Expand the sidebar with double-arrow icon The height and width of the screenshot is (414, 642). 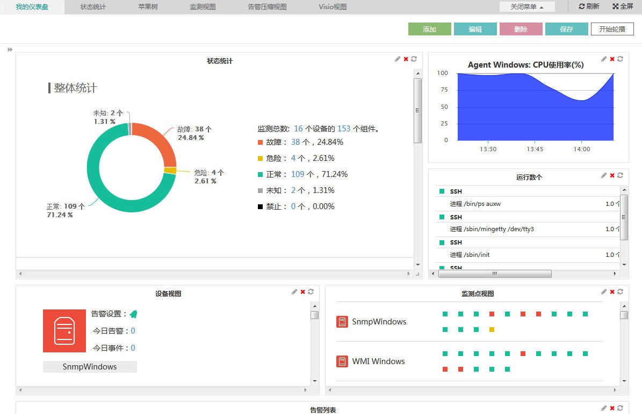point(10,50)
